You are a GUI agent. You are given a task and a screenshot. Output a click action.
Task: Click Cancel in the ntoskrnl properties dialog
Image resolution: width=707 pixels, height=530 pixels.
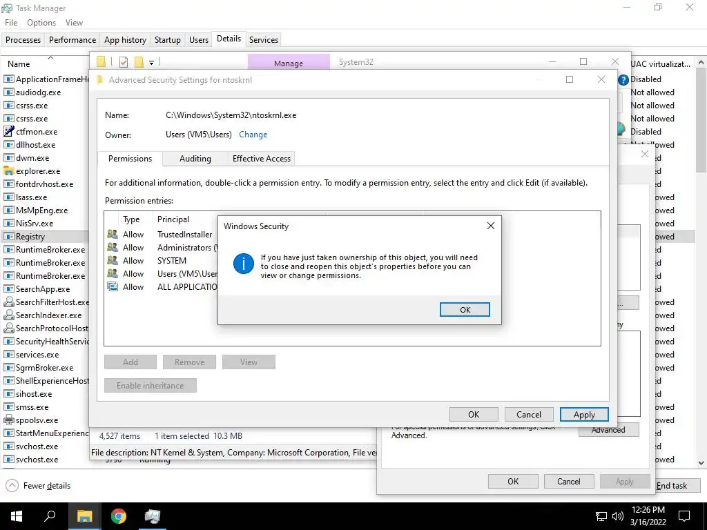[x=569, y=481]
